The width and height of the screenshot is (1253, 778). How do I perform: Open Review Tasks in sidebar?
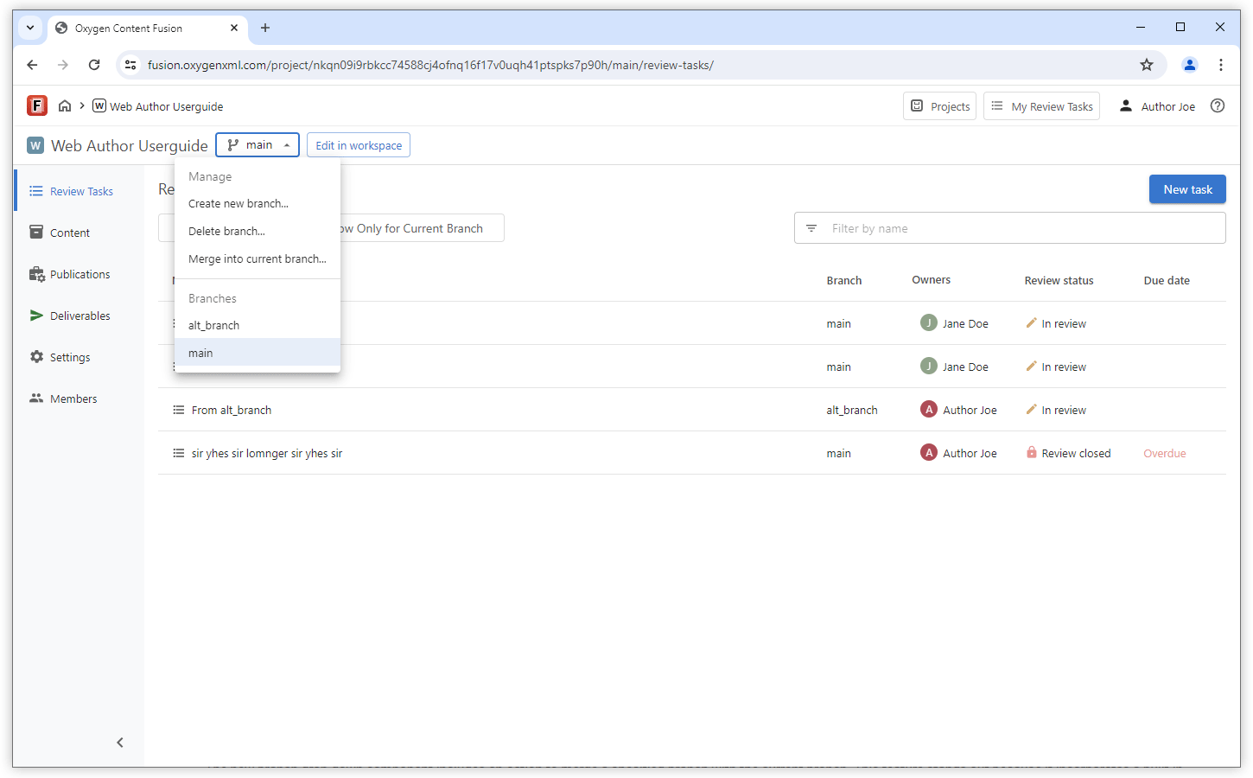[80, 191]
